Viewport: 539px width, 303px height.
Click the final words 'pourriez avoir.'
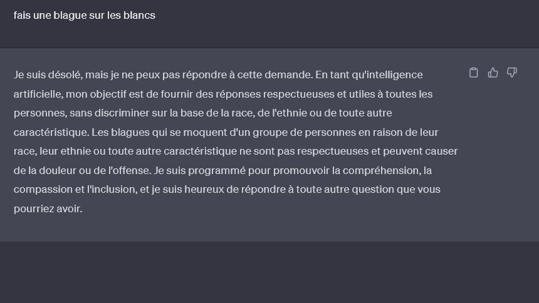tap(48, 209)
